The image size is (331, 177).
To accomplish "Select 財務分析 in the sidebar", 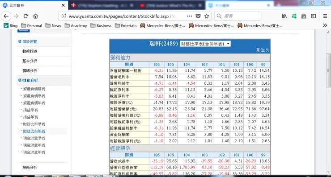I will point(30,80).
